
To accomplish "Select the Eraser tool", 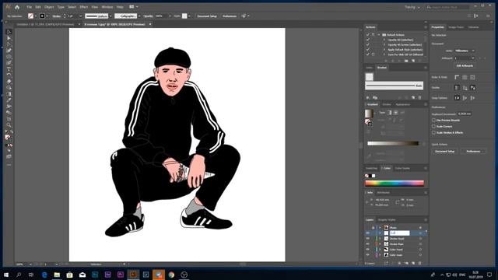I will (x=9, y=81).
